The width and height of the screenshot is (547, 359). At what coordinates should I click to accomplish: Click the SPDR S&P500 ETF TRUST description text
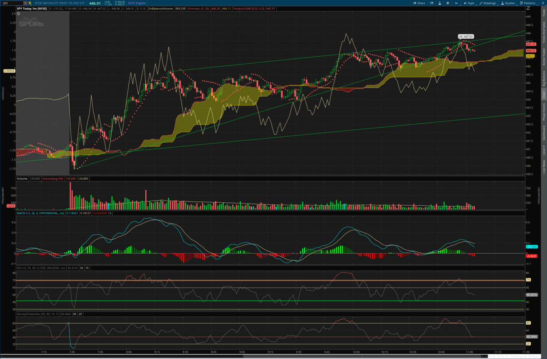(x=59, y=3)
